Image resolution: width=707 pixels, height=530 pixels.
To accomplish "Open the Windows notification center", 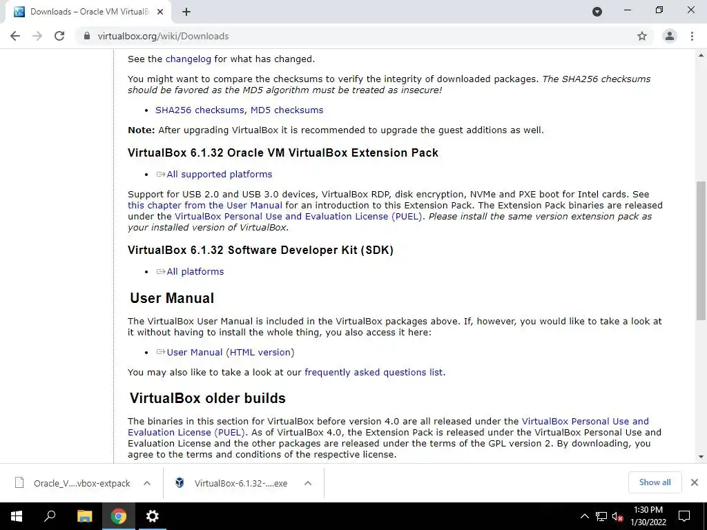I will coord(684,516).
